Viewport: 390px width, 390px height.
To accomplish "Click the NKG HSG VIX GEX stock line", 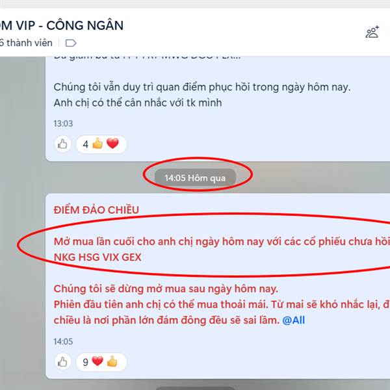I will pos(97,257).
